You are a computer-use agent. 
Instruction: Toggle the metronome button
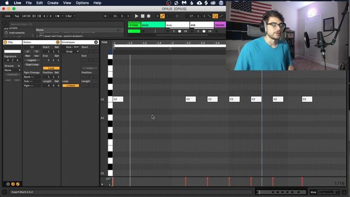(57, 16)
